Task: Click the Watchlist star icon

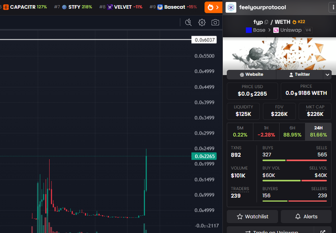Action: [240, 217]
